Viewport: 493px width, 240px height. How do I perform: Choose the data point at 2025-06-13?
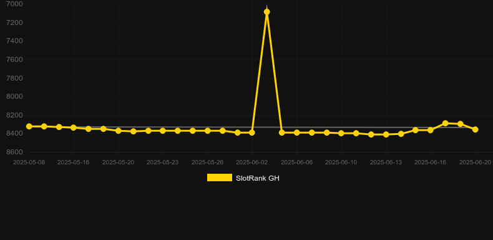pyautogui.click(x=386, y=134)
